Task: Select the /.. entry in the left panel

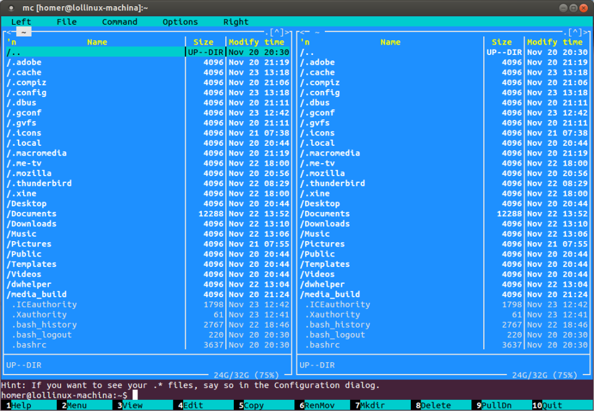Action: click(x=148, y=53)
